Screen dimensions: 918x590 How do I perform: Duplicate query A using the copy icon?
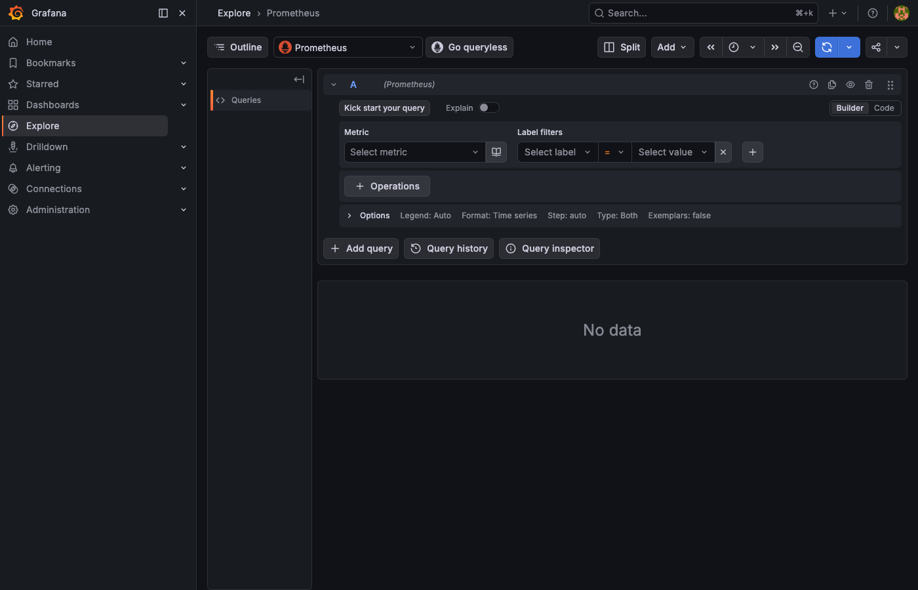click(x=832, y=85)
